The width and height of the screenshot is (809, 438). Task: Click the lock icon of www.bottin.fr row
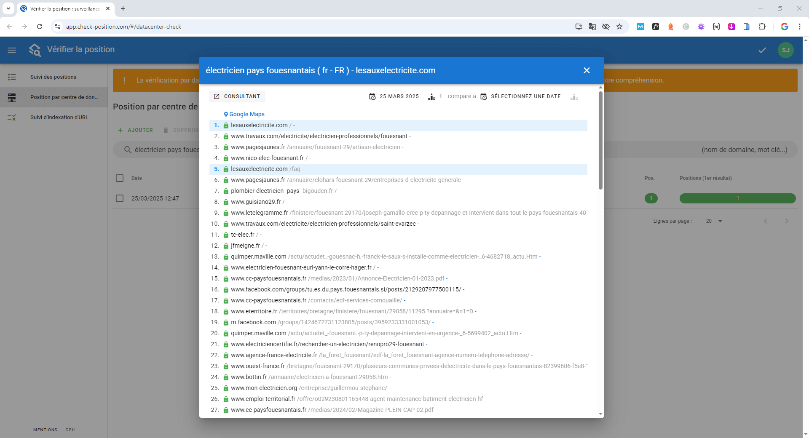(226, 377)
